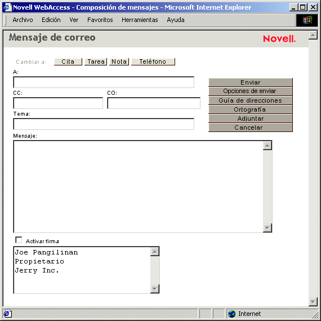Click page scrollbar down arrow
This screenshot has width=321, height=321.
coord(313,302)
